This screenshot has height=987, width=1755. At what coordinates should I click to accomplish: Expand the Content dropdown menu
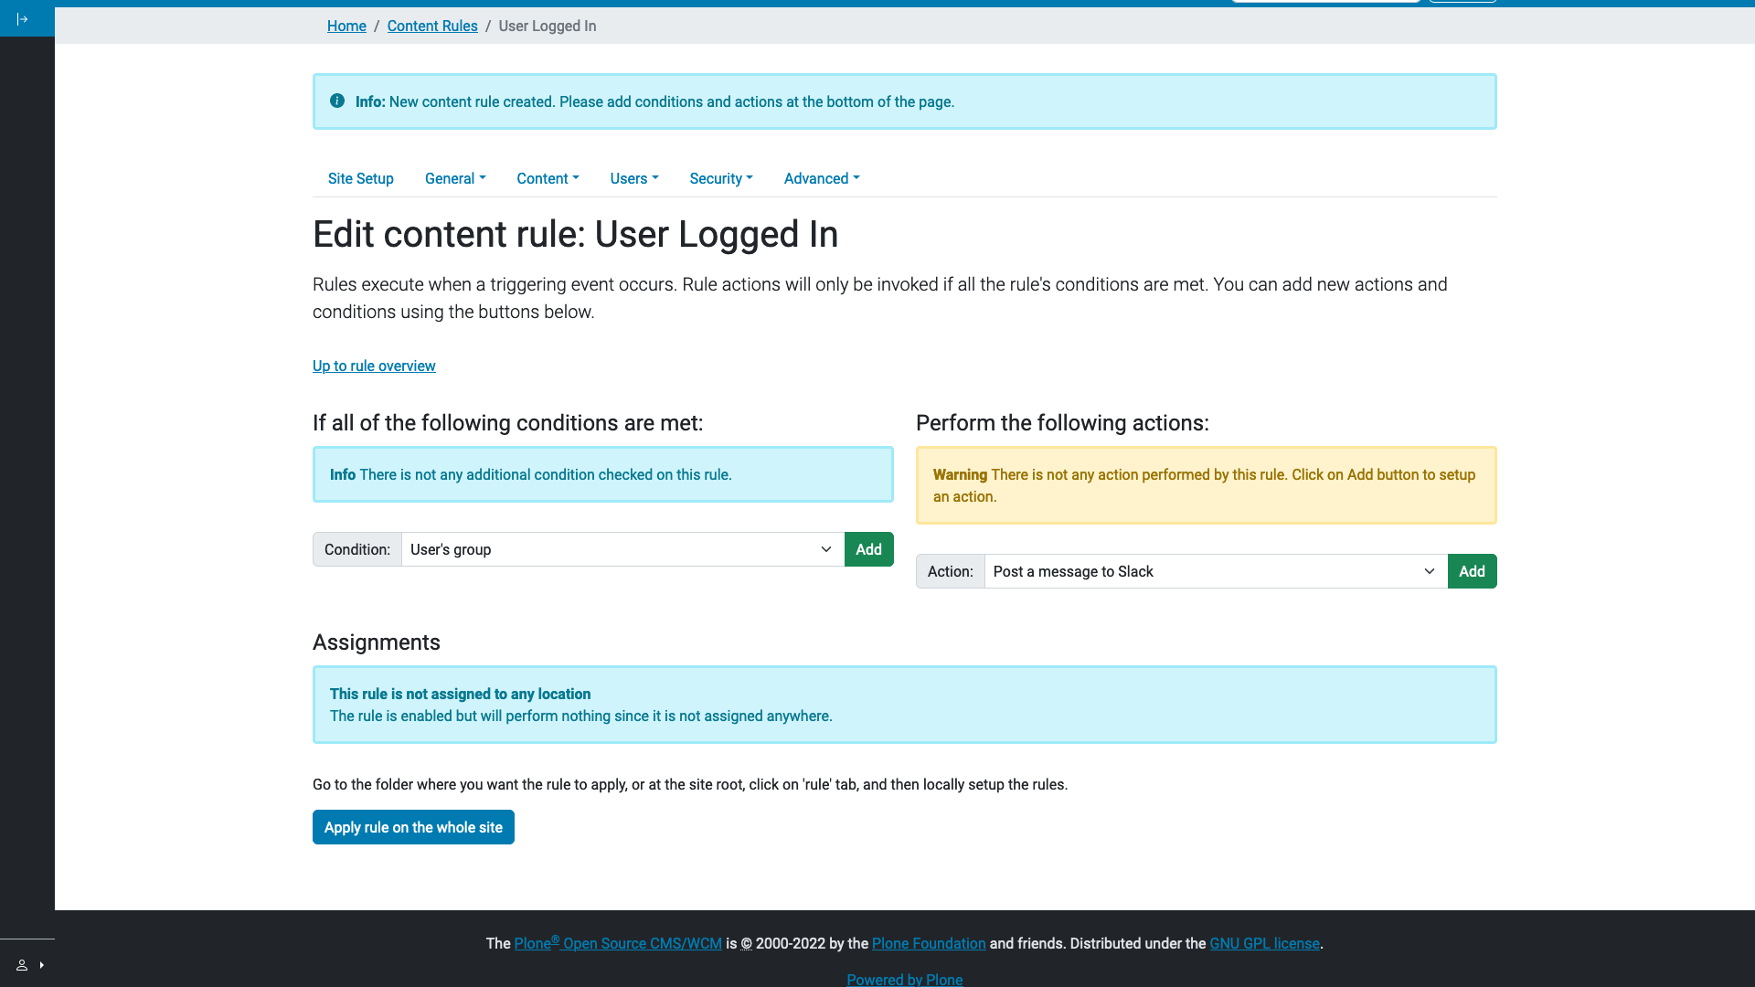(x=548, y=178)
